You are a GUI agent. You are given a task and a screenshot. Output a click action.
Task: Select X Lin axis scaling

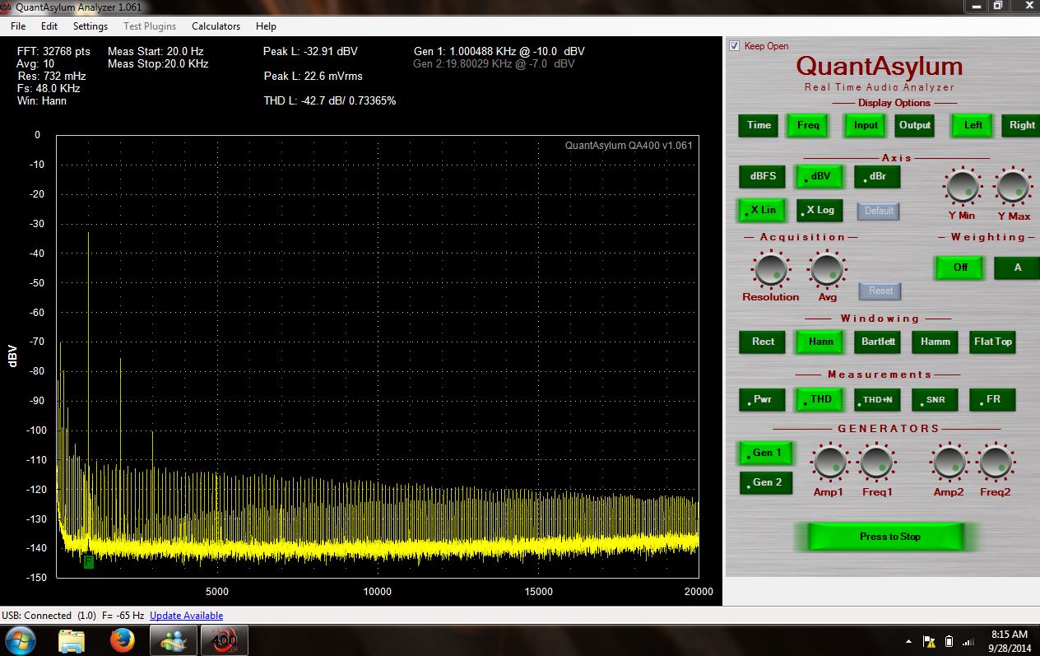pos(762,210)
